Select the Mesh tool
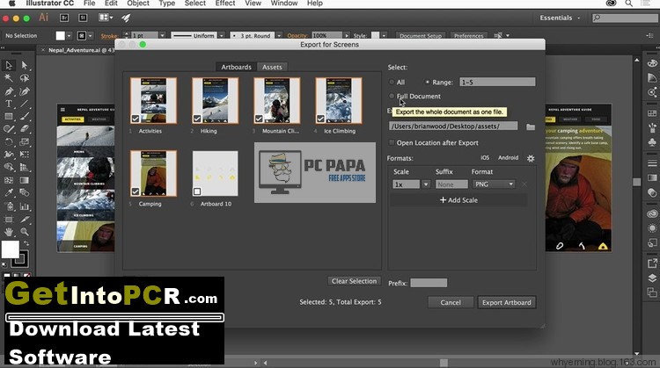Viewport: 660px width, 368px height. pyautogui.click(x=9, y=180)
